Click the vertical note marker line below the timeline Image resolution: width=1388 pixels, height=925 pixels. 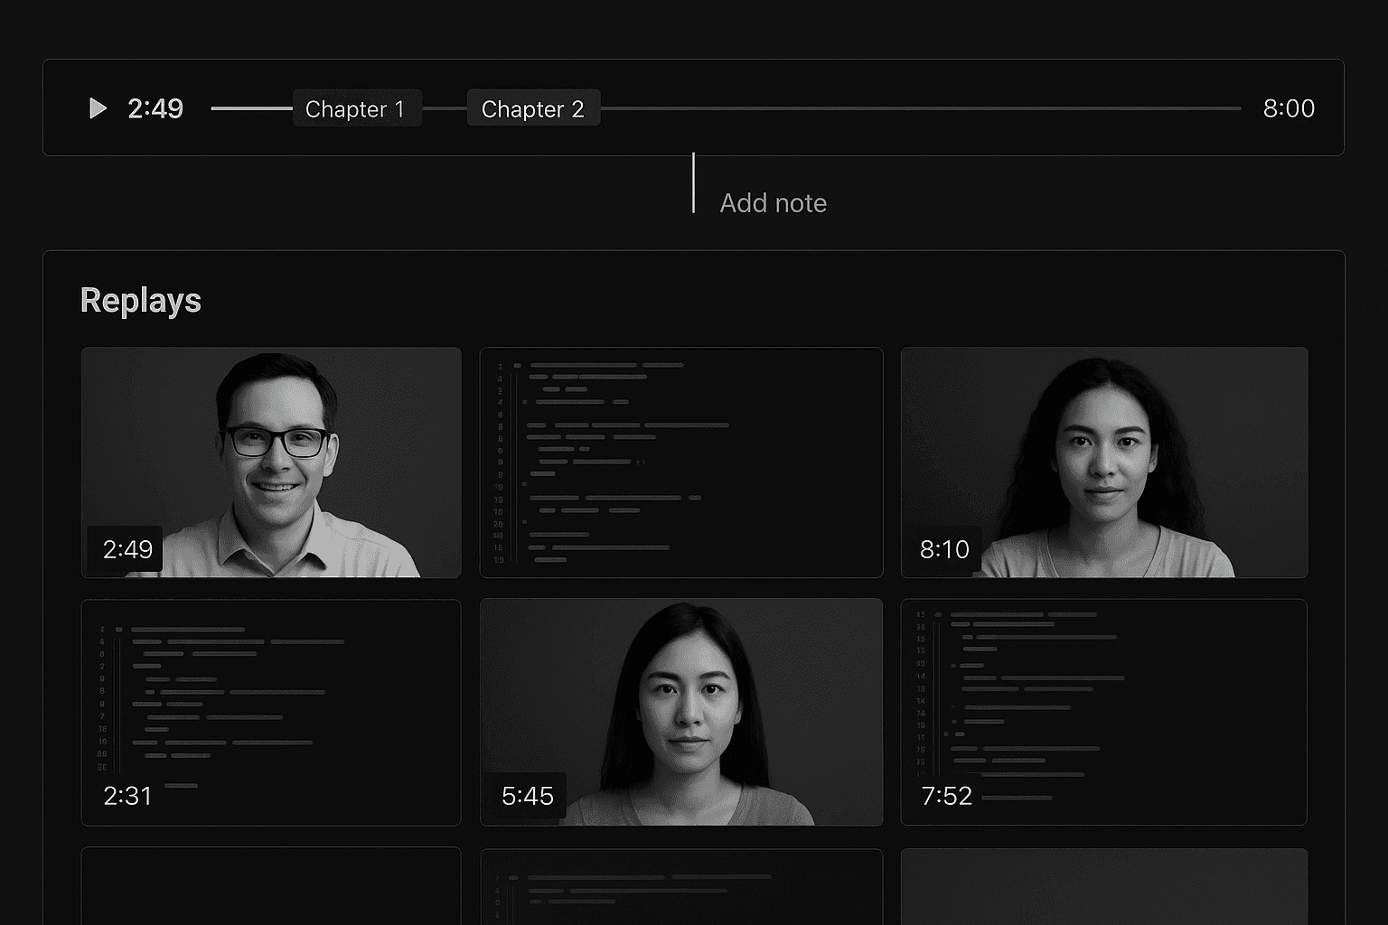point(693,183)
